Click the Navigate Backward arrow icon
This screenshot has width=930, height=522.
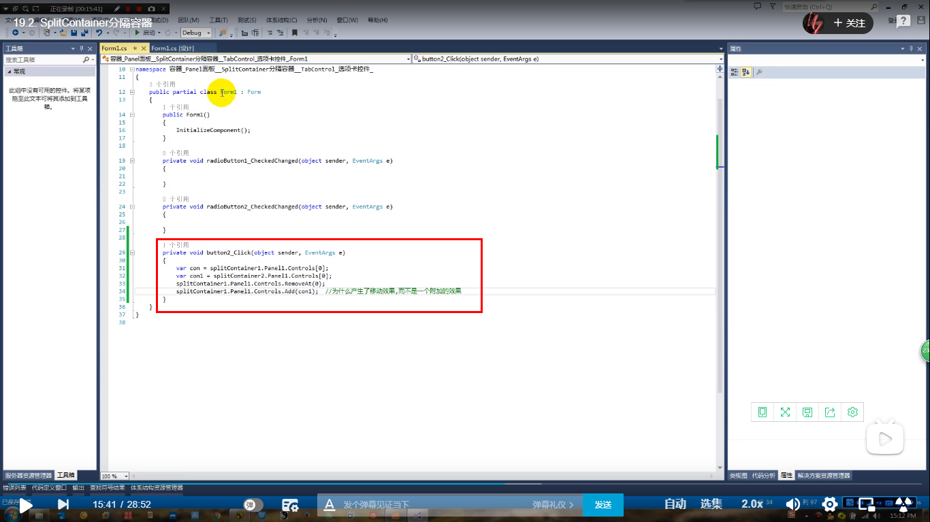(x=15, y=33)
